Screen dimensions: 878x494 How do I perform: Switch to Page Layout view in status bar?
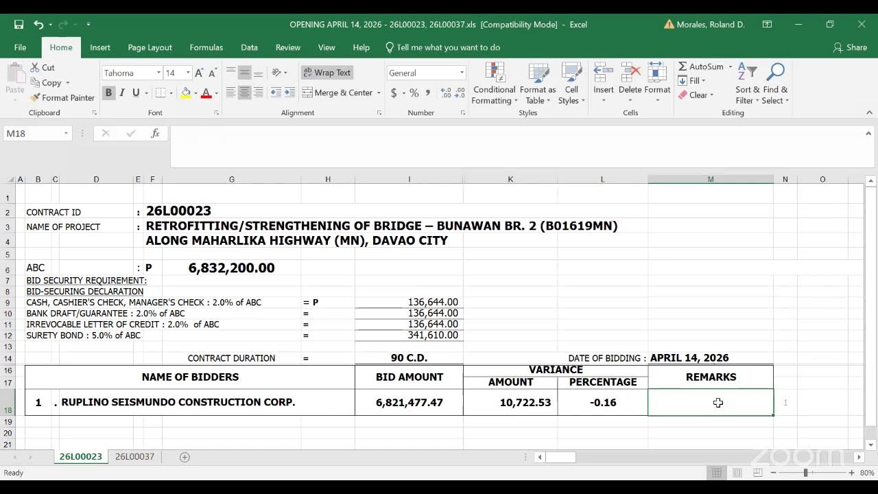[737, 473]
